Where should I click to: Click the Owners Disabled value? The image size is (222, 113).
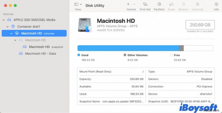click(206, 79)
